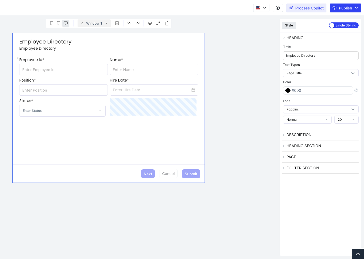Screen dimensions: 364x259
Task: Open the Hire Date calendar picker
Action: click(x=193, y=90)
